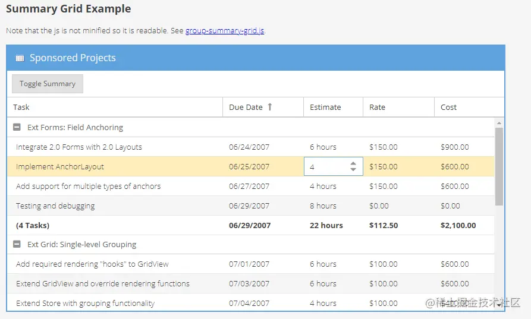Select 'Extend GridView and override rendering functions'
The image size is (531, 319).
(103, 284)
